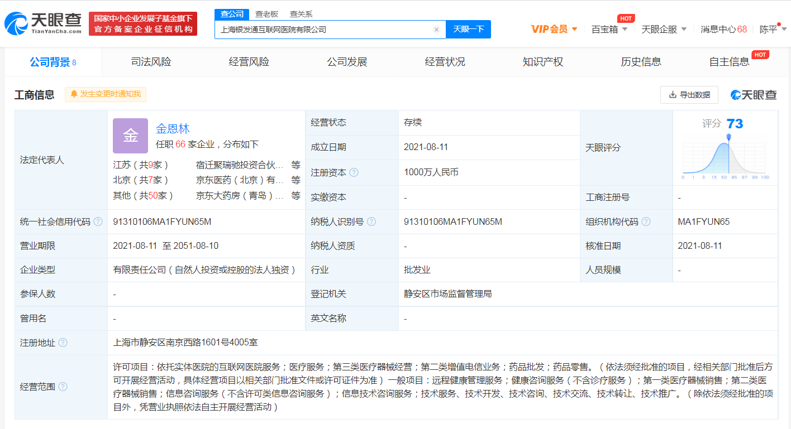Open the 百宝箱 dropdown
The image size is (791, 429).
609,29
